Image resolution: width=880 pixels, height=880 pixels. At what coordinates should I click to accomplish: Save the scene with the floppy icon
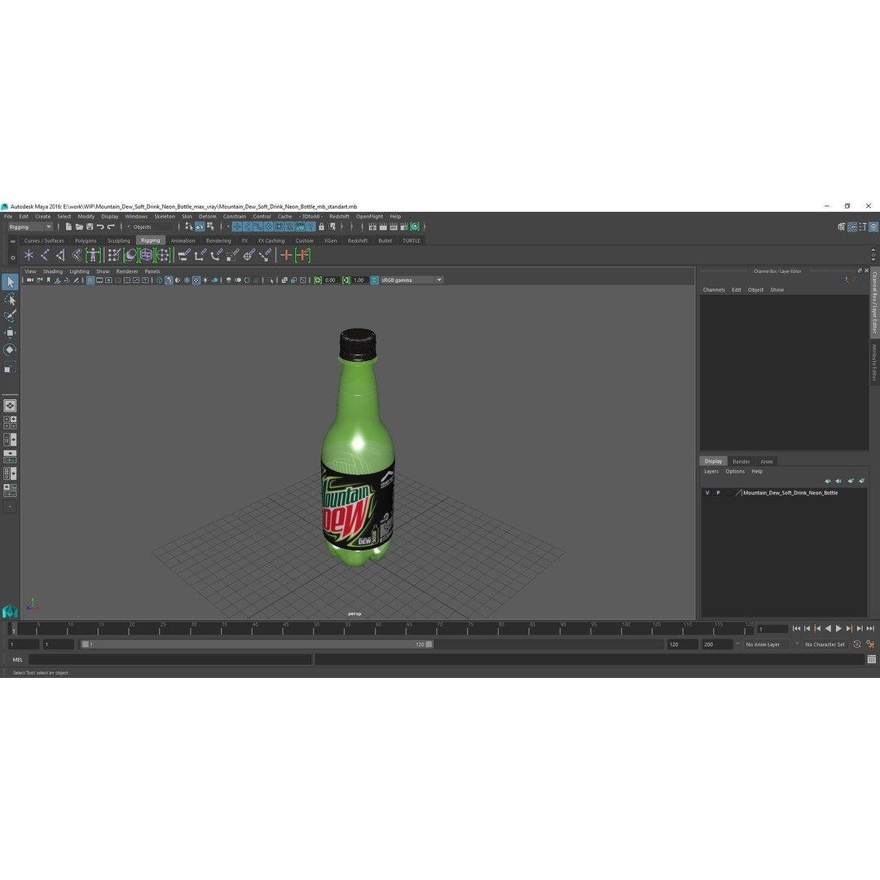coord(90,227)
